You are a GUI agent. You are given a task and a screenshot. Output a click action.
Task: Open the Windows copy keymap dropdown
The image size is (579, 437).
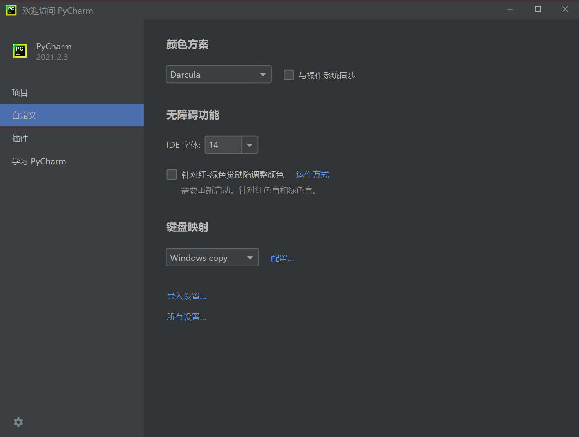212,258
